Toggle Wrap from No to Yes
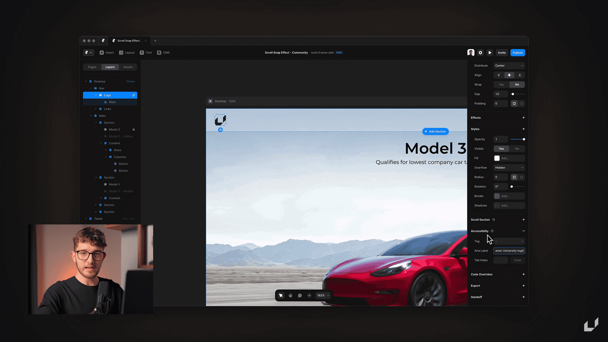Screen dimensions: 608x342 (502, 84)
